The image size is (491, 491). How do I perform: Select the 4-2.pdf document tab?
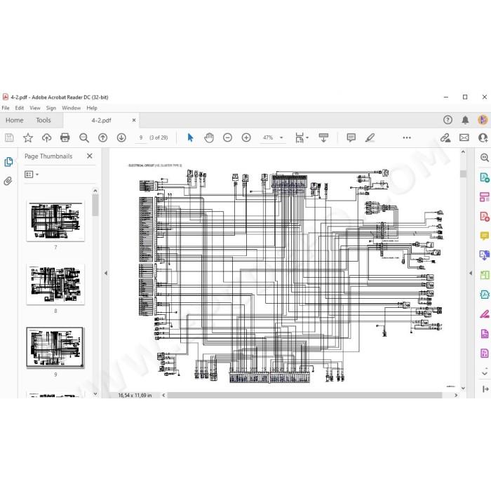(x=101, y=120)
